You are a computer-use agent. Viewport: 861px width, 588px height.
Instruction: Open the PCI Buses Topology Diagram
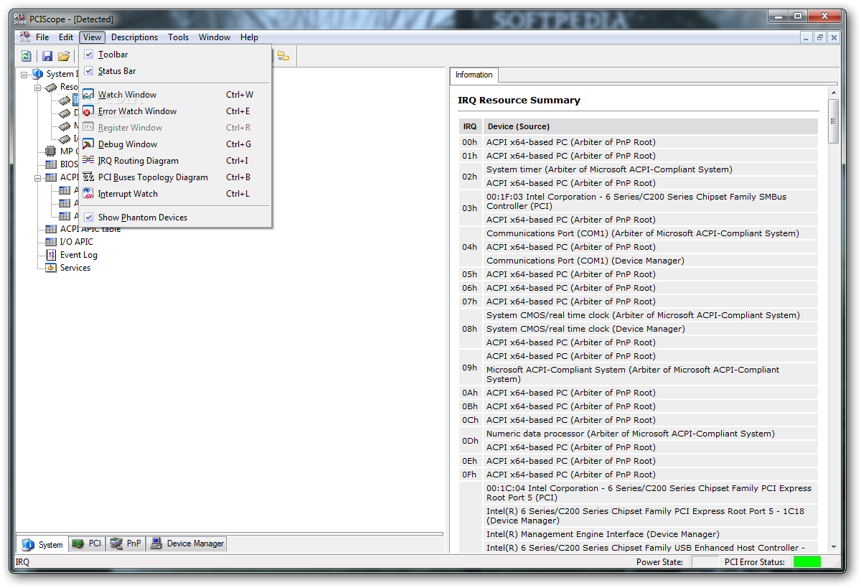coord(176,177)
